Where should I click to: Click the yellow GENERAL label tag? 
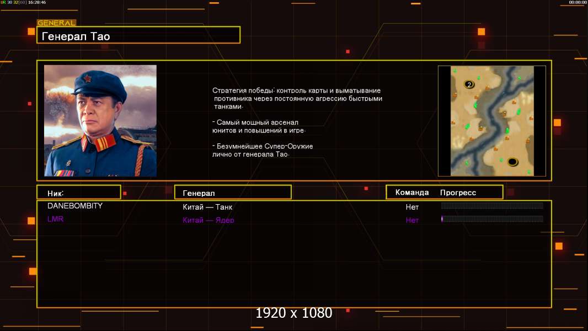(x=56, y=23)
